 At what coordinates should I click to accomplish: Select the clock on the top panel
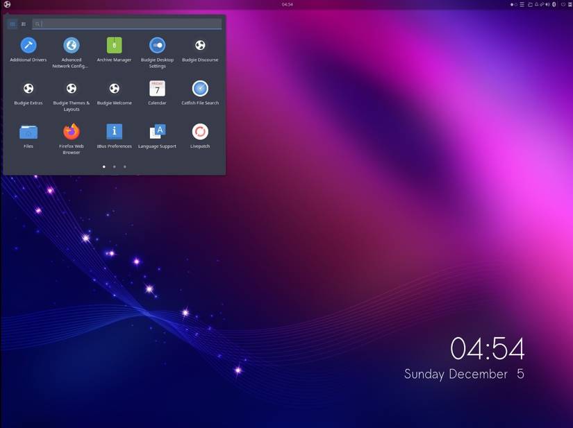[286, 3]
